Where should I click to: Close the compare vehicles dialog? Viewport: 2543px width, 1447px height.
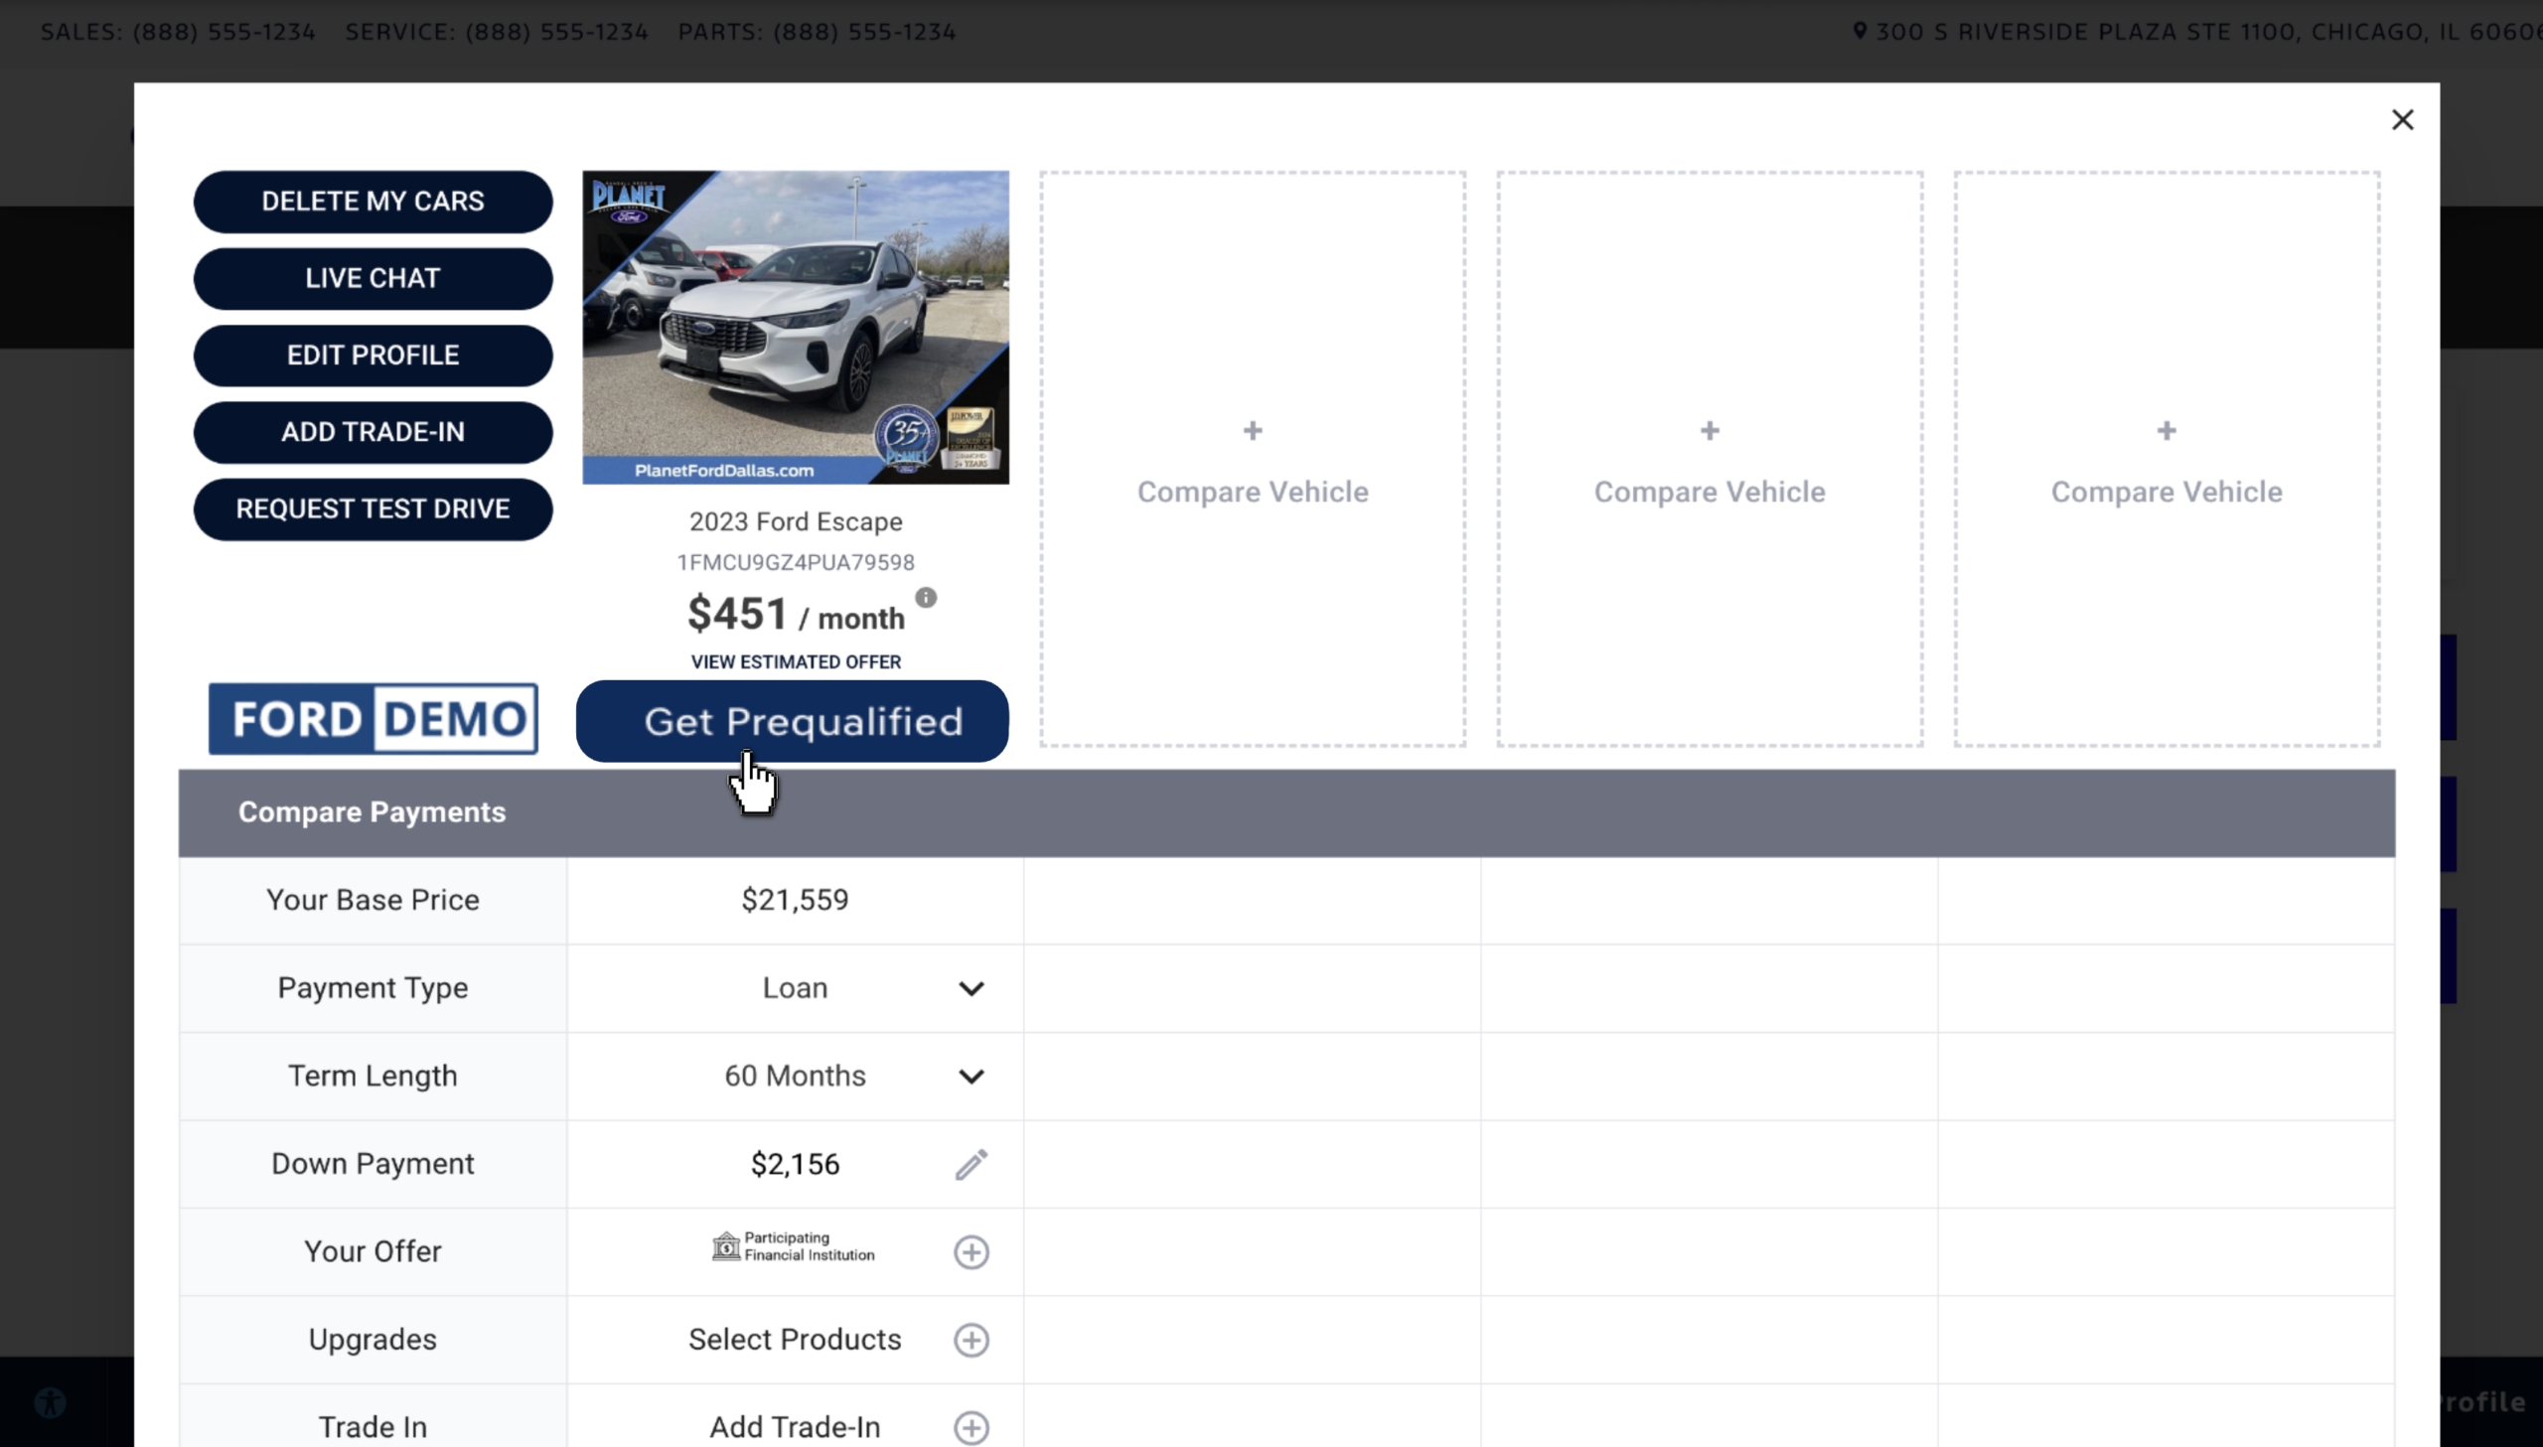click(2402, 119)
